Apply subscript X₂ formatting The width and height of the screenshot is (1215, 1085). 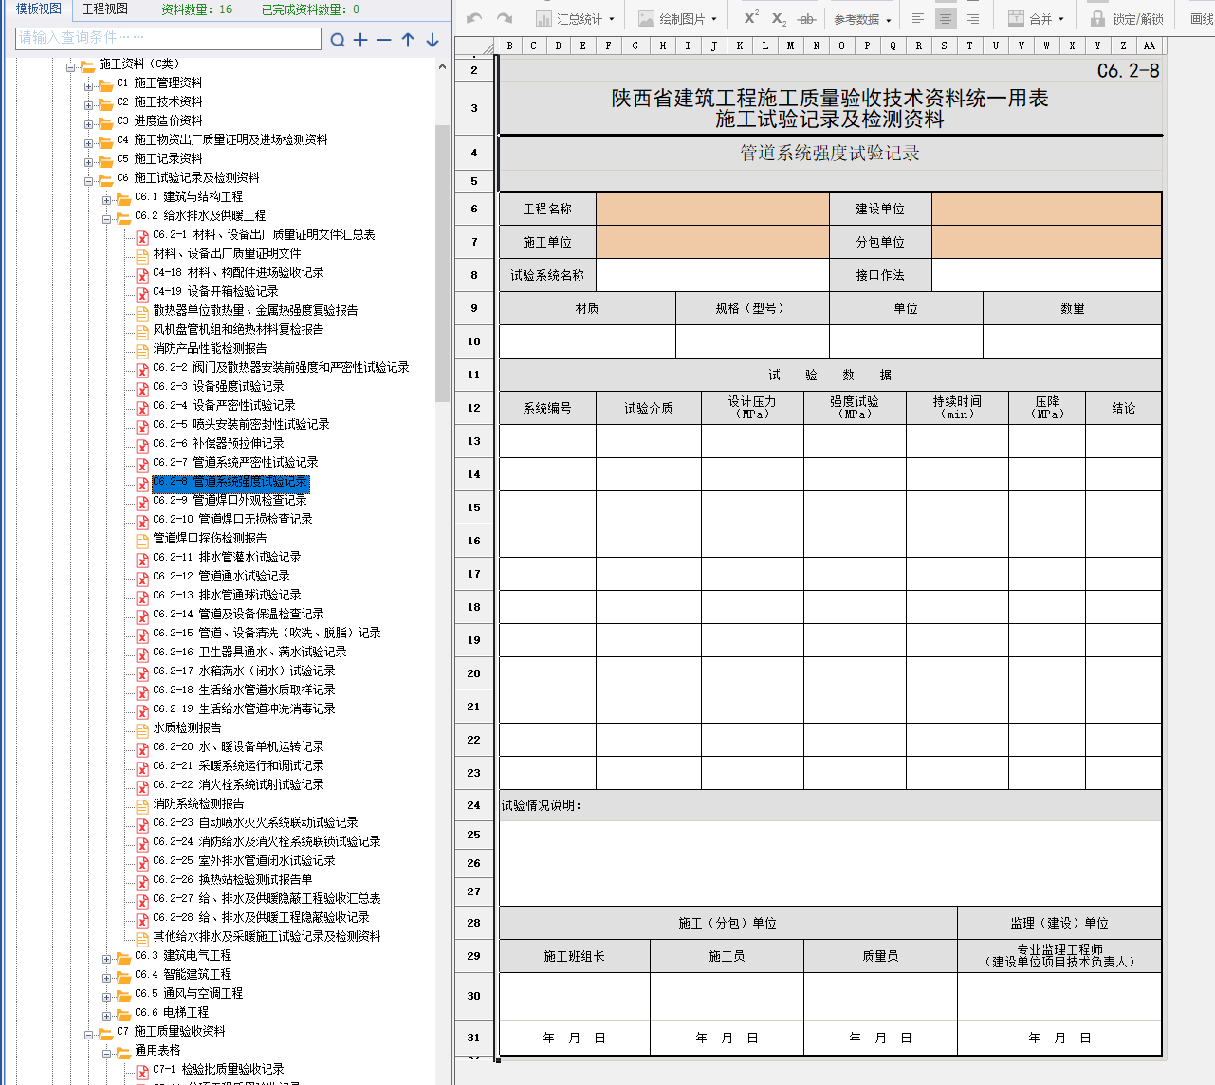click(779, 18)
